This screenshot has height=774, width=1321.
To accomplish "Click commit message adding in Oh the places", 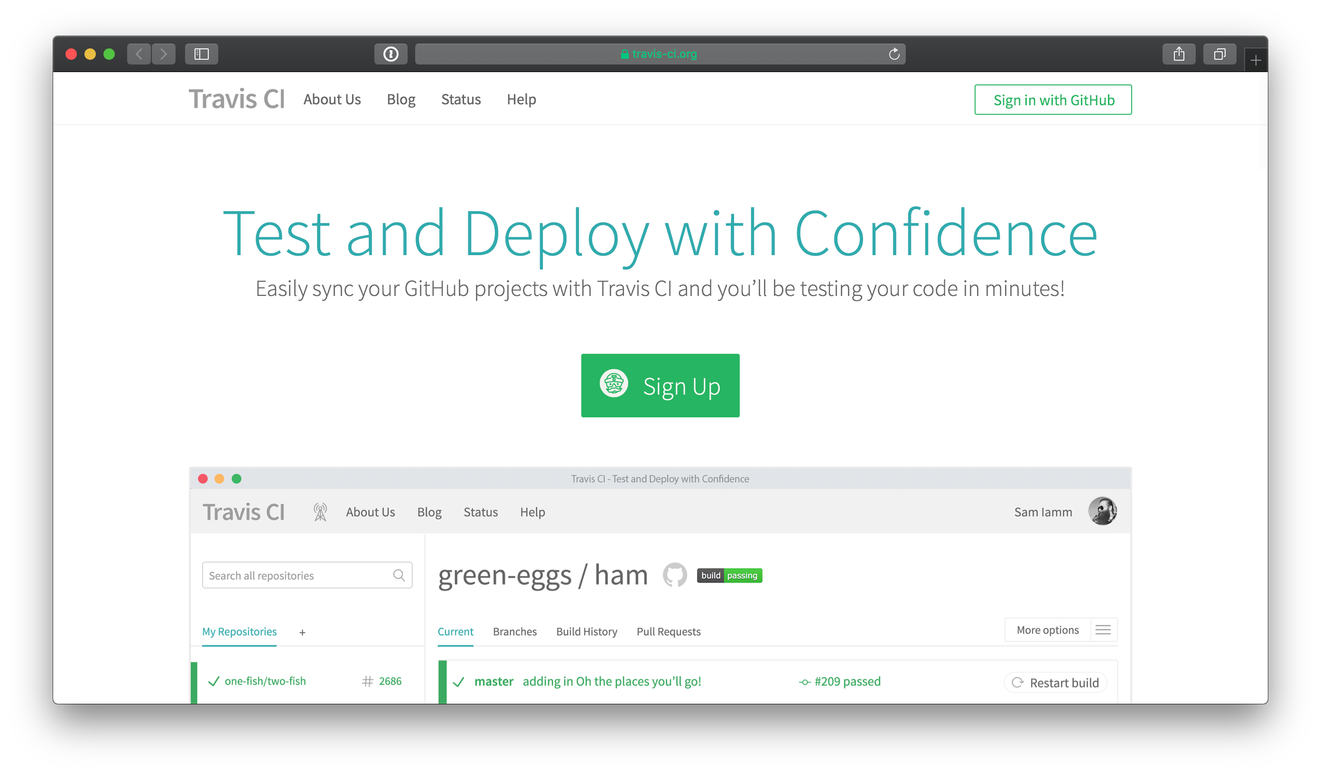I will [x=611, y=681].
